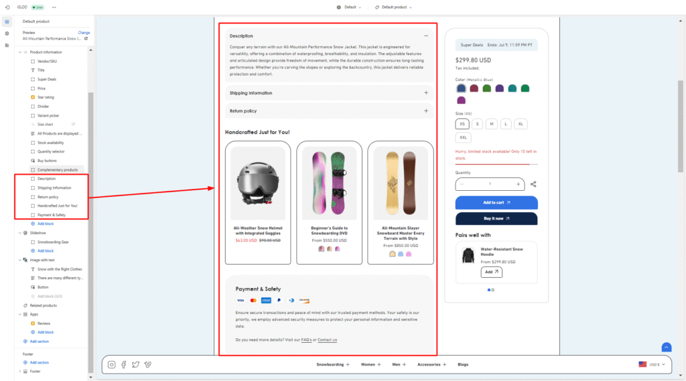Click the Add to cart button
The height and width of the screenshot is (381, 686).
pyautogui.click(x=496, y=202)
